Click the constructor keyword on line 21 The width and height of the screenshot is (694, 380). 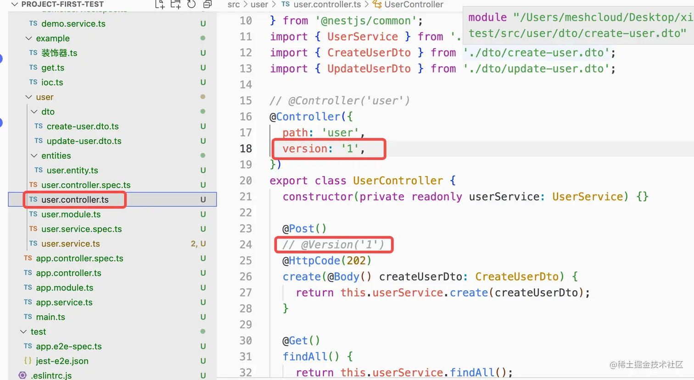[x=318, y=197]
